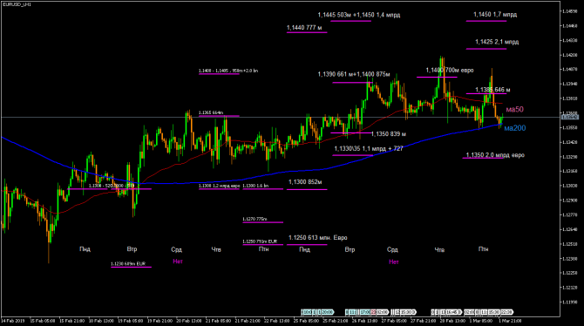Click the "20:00" news event marker
Image resolution: width=584 pixels, height=326 pixels.
[x=328, y=312]
